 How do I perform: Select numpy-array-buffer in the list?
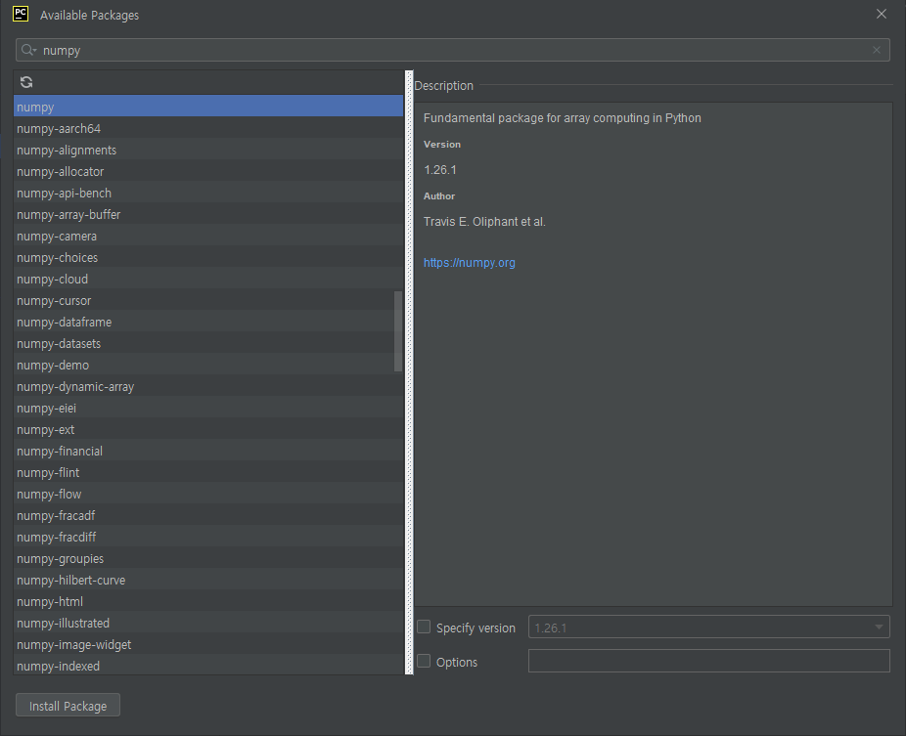(x=208, y=214)
